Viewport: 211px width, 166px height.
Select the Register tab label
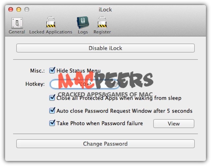(x=102, y=32)
